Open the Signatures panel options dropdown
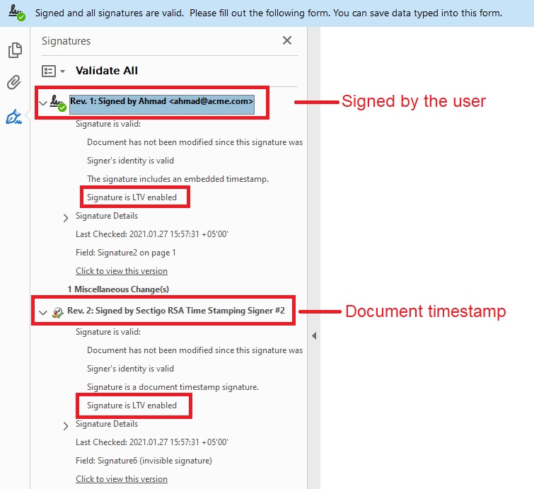The image size is (534, 489). 53,71
